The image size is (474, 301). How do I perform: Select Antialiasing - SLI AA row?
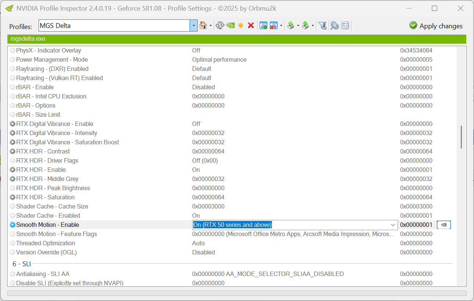(231, 274)
